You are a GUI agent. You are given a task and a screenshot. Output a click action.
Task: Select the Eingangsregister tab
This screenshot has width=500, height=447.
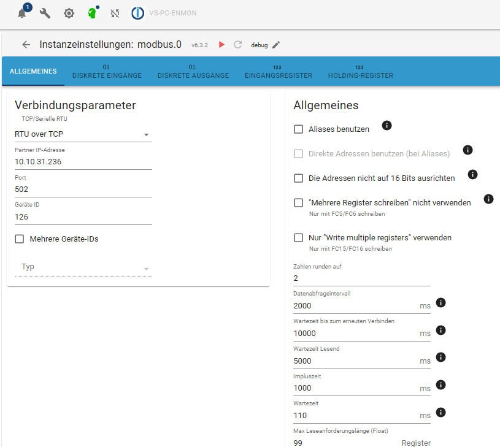pos(278,72)
